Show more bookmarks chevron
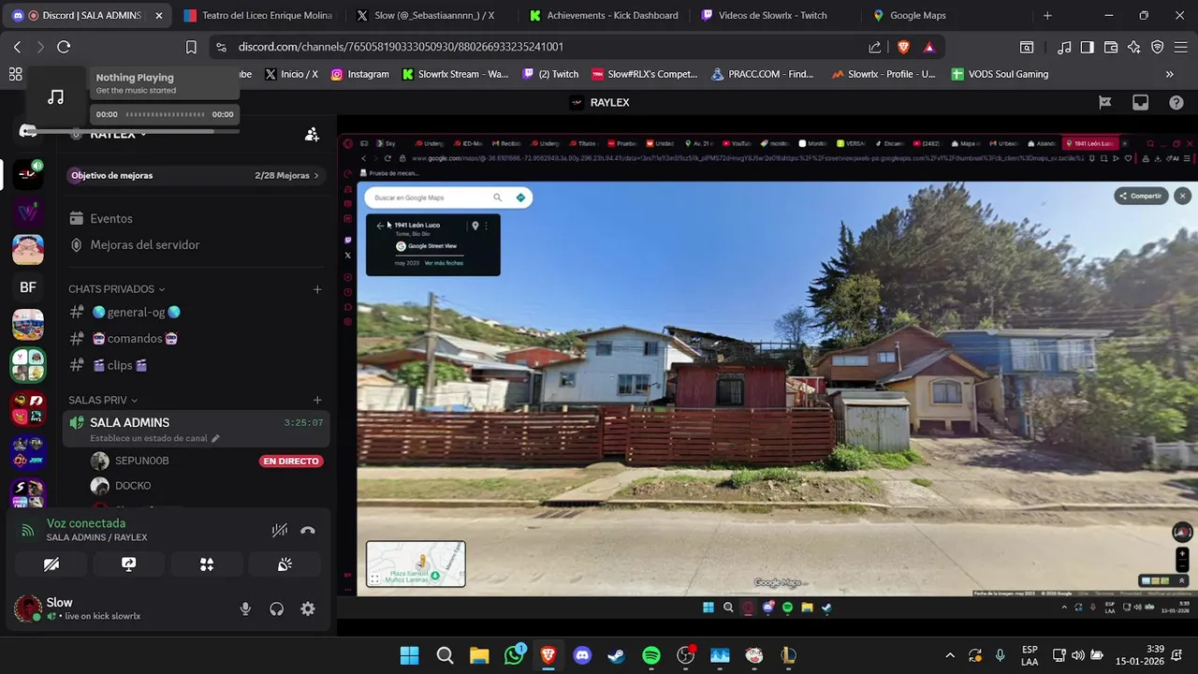1198x674 pixels. point(1169,74)
